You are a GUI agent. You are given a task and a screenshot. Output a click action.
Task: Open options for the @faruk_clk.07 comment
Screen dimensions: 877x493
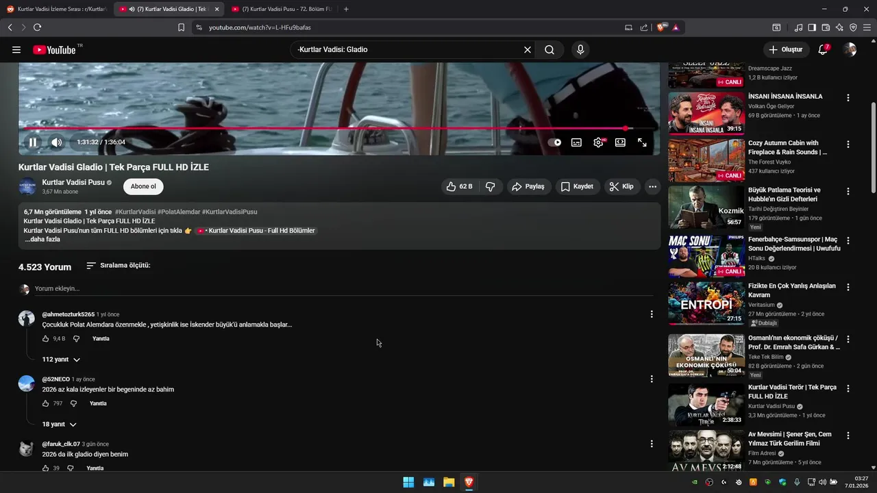[652, 444]
